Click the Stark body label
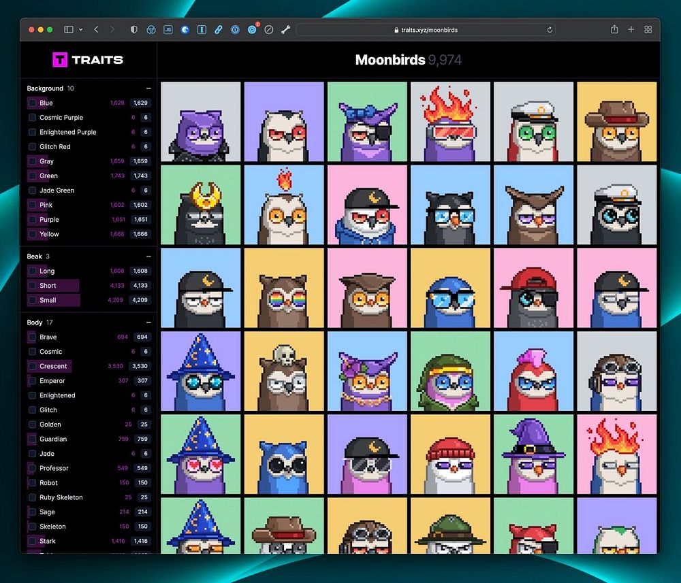This screenshot has width=681, height=583. point(48,541)
